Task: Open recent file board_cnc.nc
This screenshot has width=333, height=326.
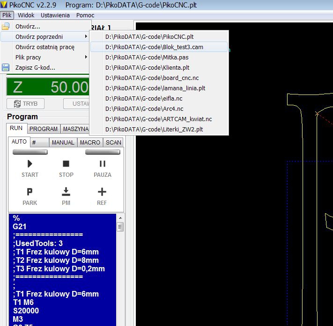Action: [159, 78]
